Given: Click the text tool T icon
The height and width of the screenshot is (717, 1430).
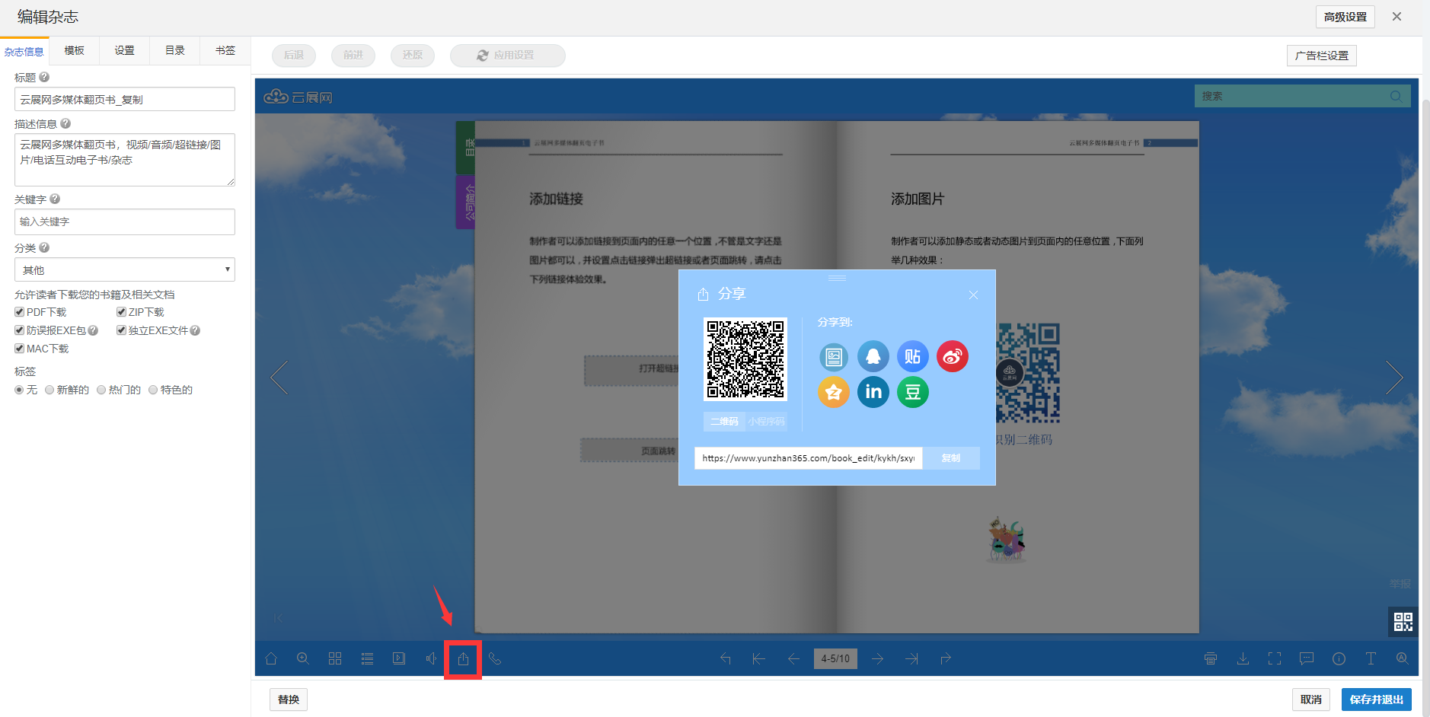Looking at the screenshot, I should pyautogui.click(x=1371, y=659).
